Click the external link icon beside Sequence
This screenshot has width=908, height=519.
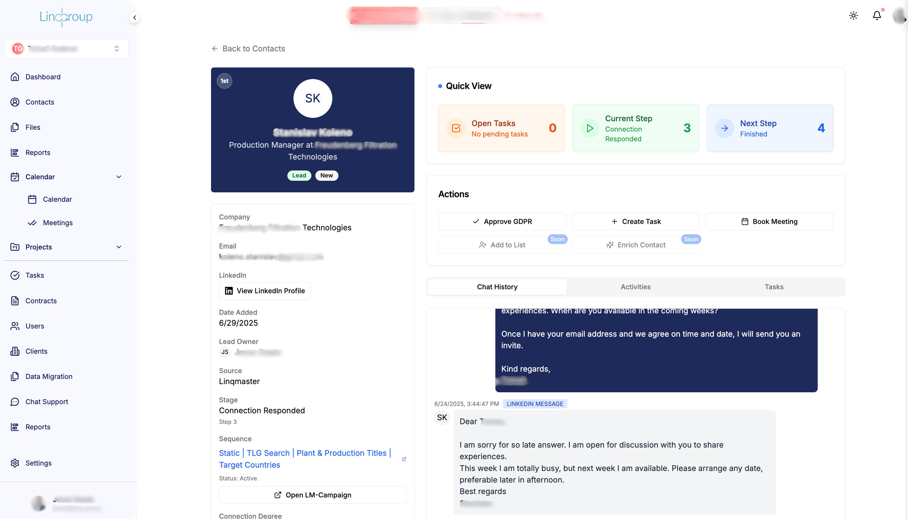(x=404, y=459)
